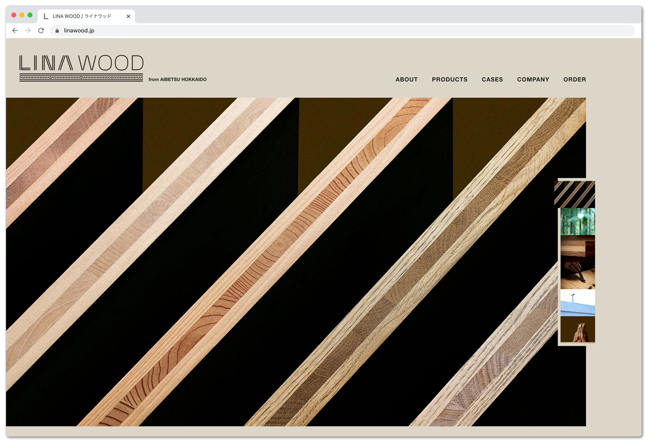Navigate to COMPANY page
The image size is (649, 443).
[x=533, y=79]
